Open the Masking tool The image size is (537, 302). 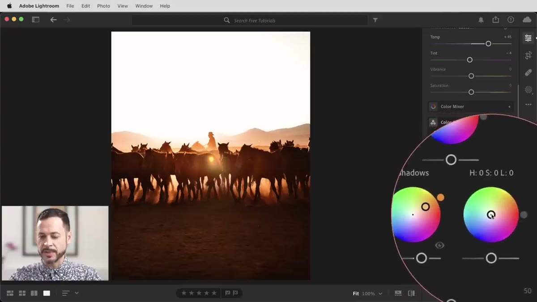point(528,89)
